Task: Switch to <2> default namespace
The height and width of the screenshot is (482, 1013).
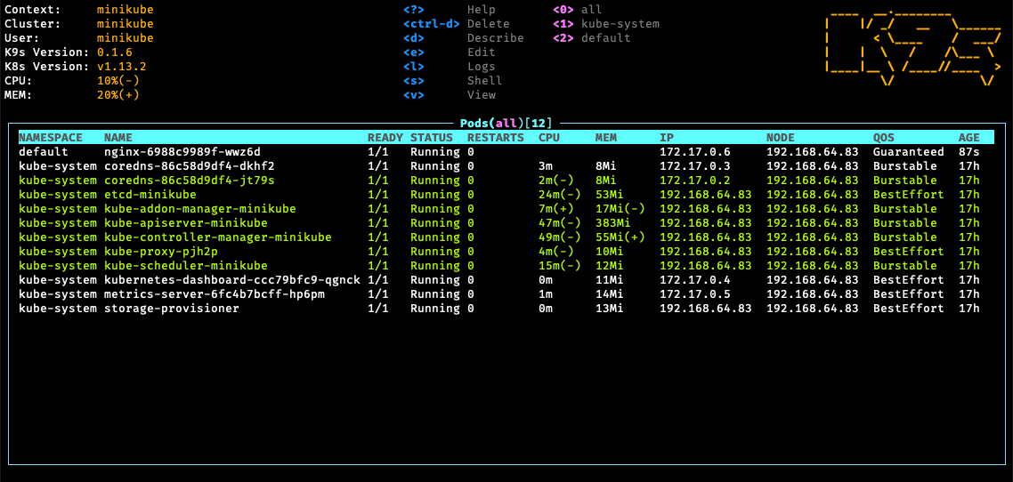Action: click(x=592, y=38)
